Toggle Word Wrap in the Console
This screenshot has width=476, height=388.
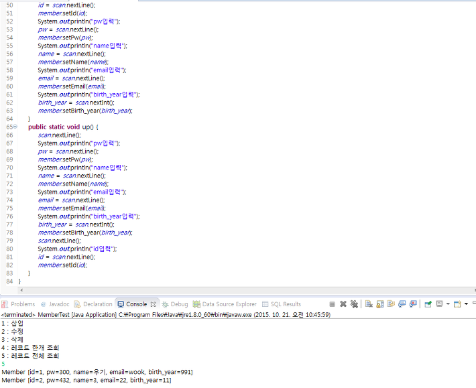pyautogui.click(x=391, y=304)
